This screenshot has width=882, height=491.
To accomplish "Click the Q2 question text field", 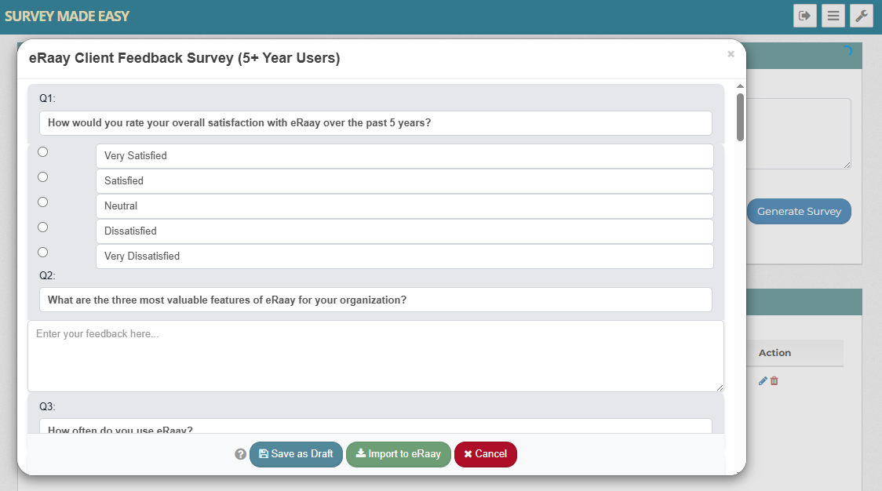I will 376,300.
